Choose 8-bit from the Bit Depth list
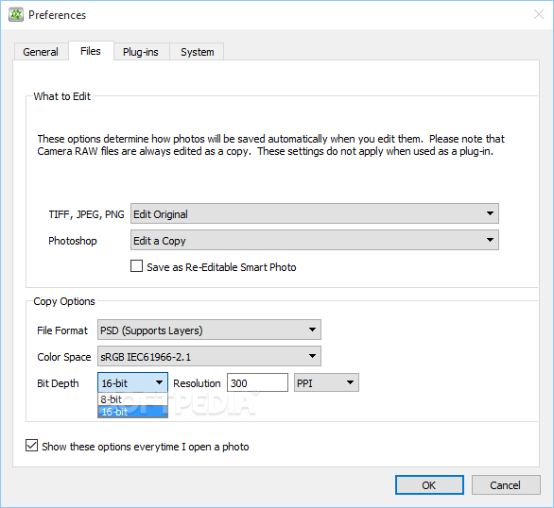Screen dimensions: 554x508 132,399
